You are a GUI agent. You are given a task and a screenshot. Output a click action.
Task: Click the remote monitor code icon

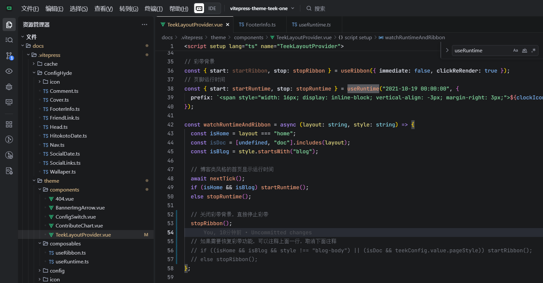(9, 102)
